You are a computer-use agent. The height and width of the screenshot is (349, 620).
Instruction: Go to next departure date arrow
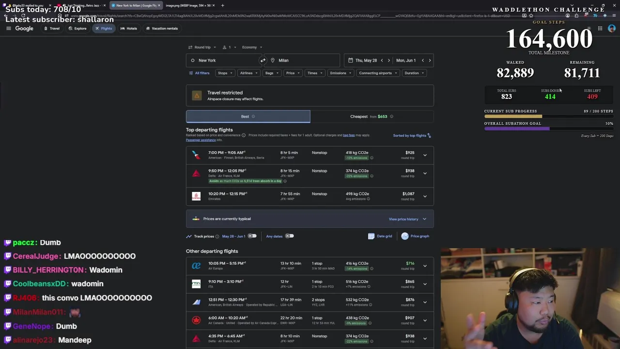(x=388, y=60)
